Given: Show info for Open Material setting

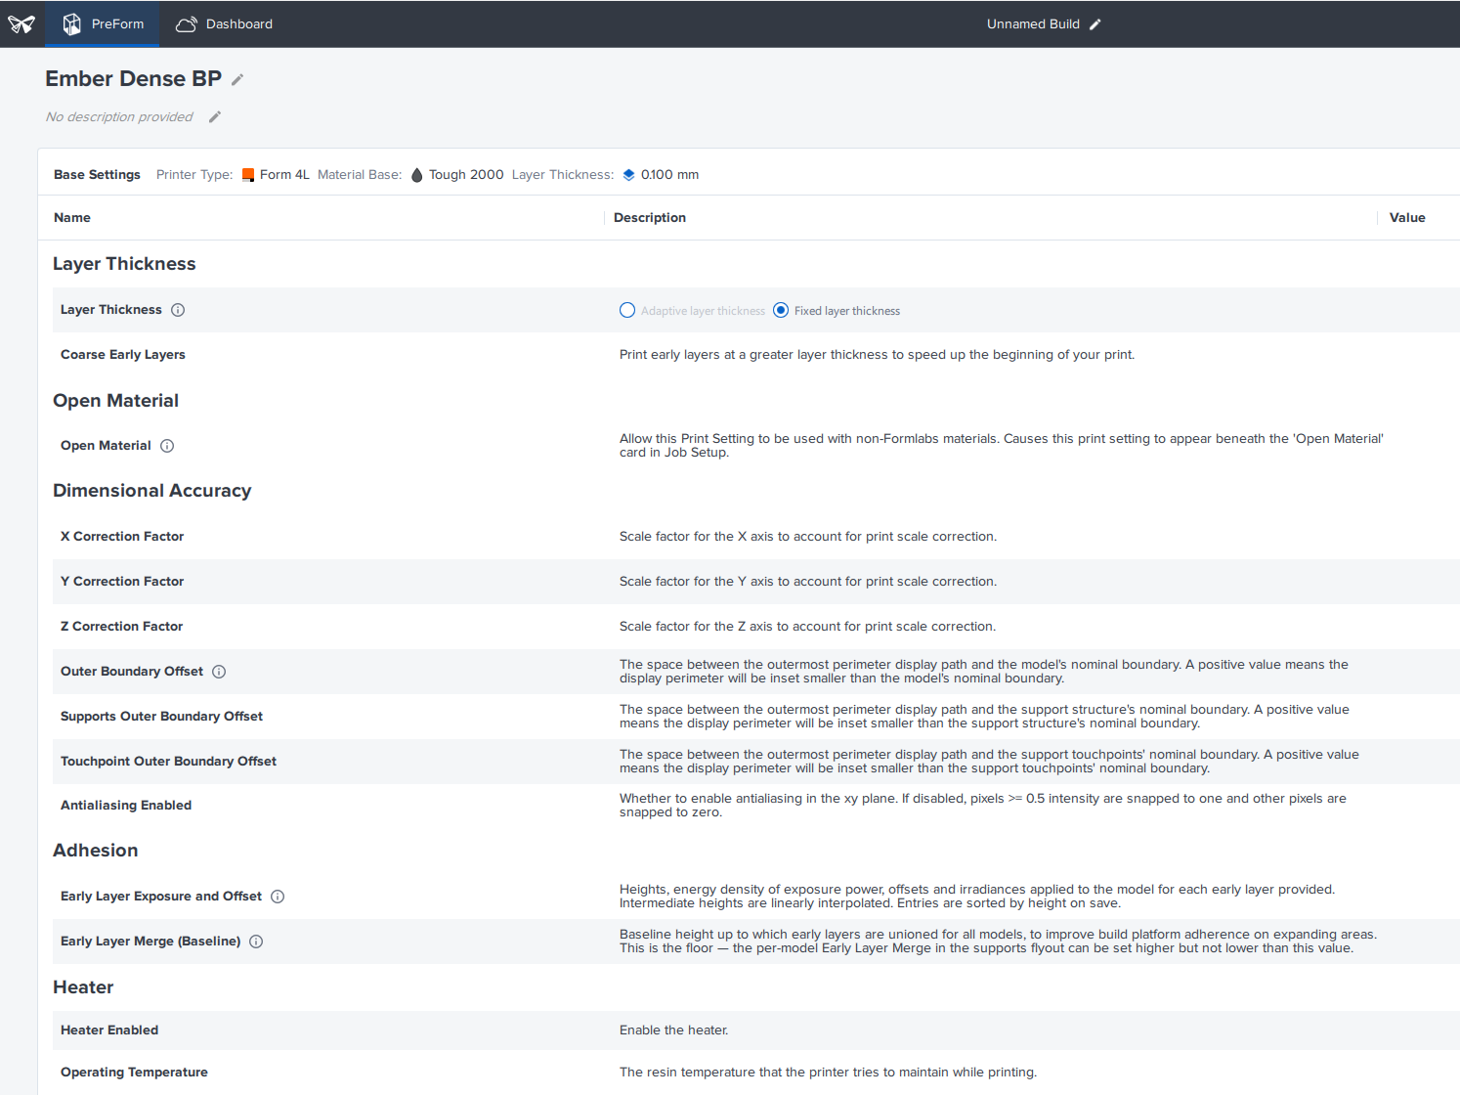Looking at the screenshot, I should [167, 446].
